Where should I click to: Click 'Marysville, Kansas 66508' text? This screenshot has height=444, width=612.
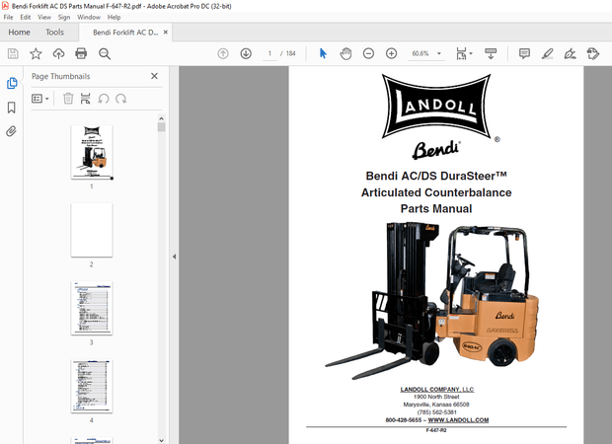pos(436,405)
